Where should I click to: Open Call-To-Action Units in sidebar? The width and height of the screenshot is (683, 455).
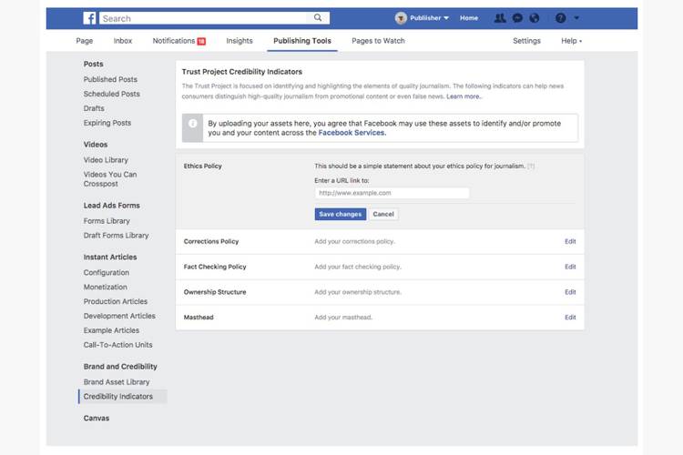118,345
